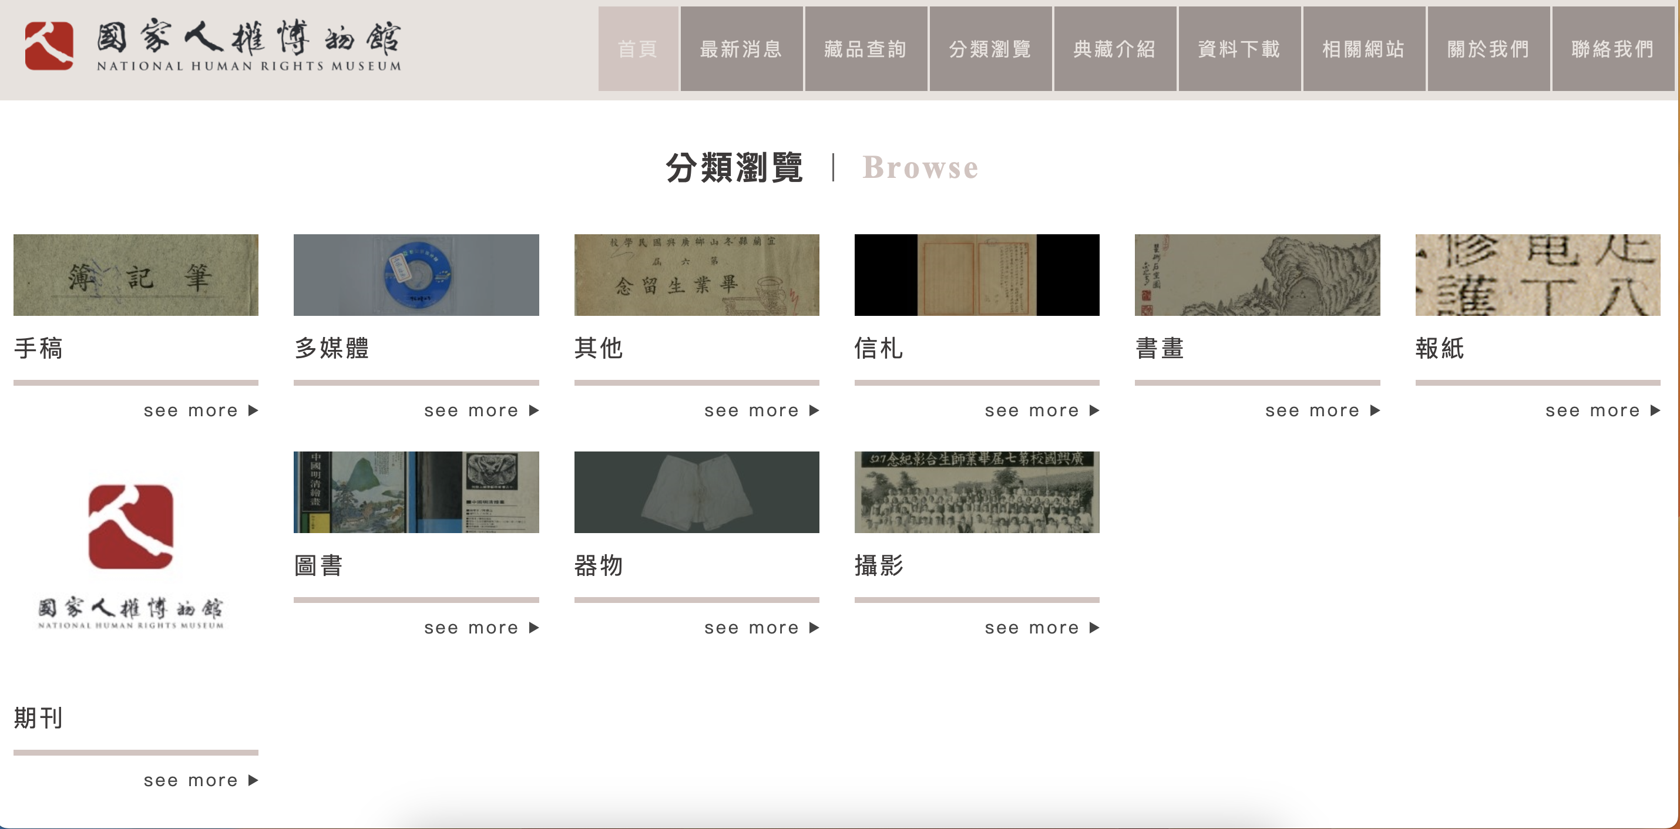
Task: Select 藏品查詢 in the navigation bar
Action: click(865, 49)
